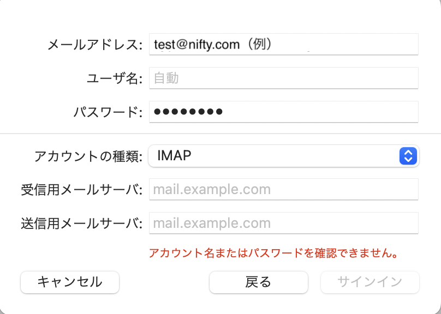This screenshot has width=441, height=314.
Task: Click the test@nifty.com address text
Action: click(x=197, y=44)
